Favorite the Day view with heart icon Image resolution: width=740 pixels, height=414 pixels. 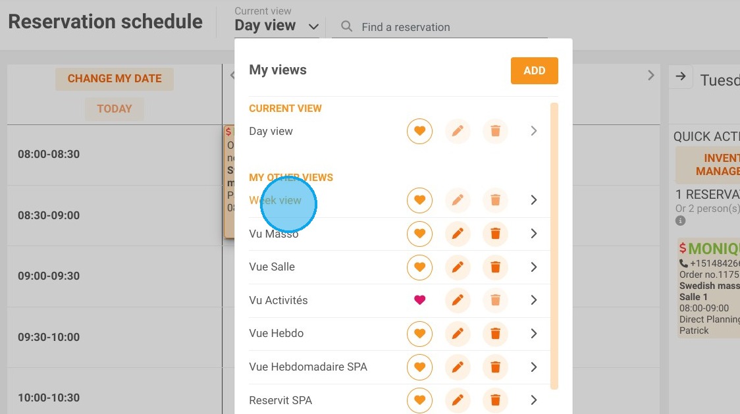419,131
